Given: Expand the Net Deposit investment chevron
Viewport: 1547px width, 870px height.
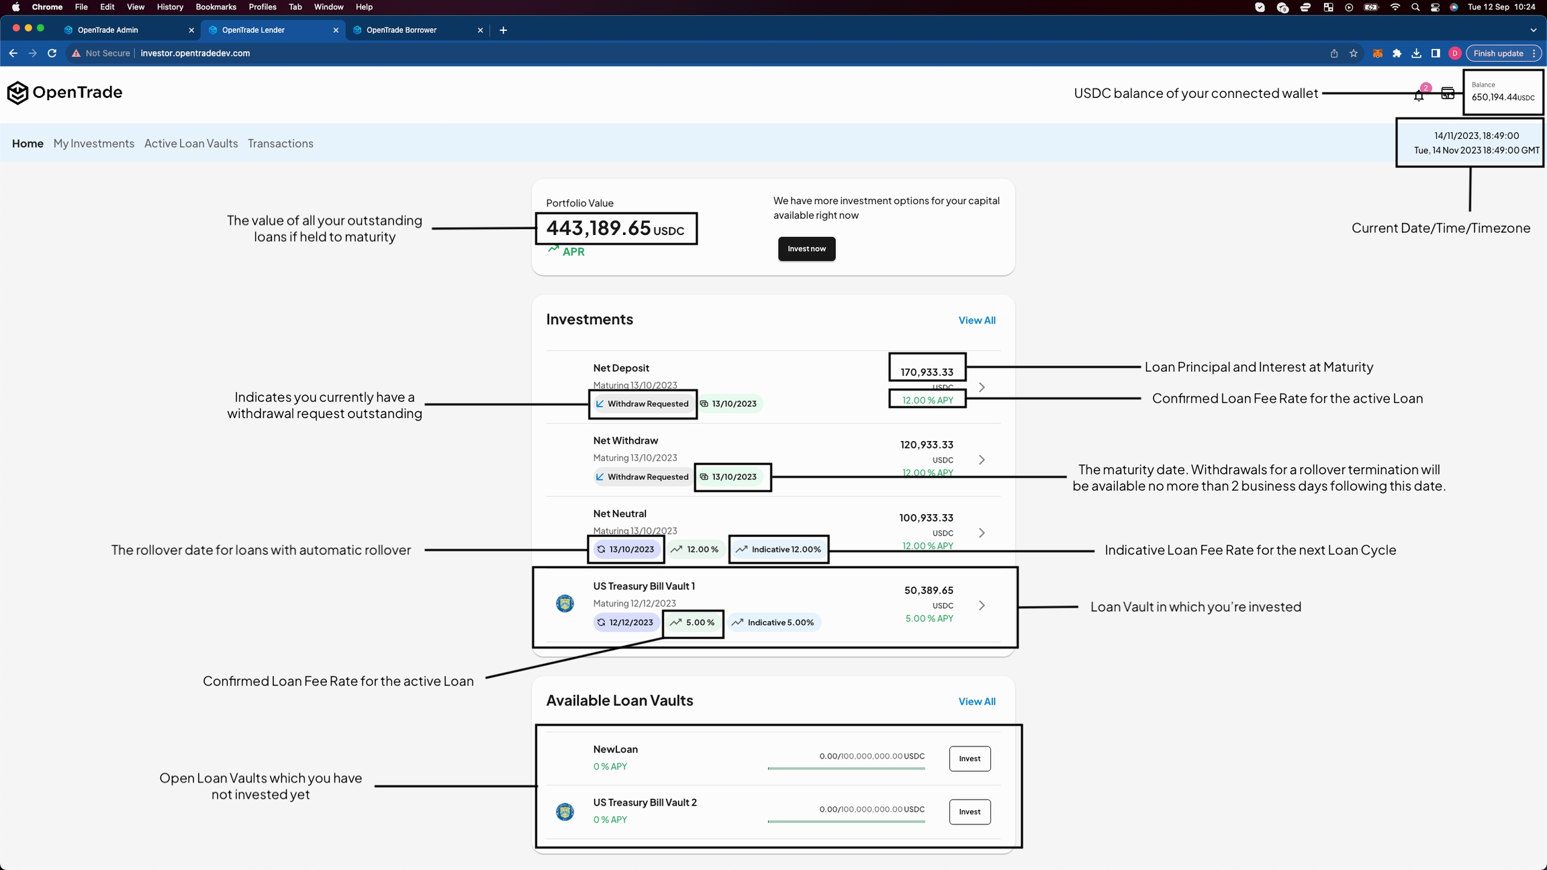Looking at the screenshot, I should [982, 387].
